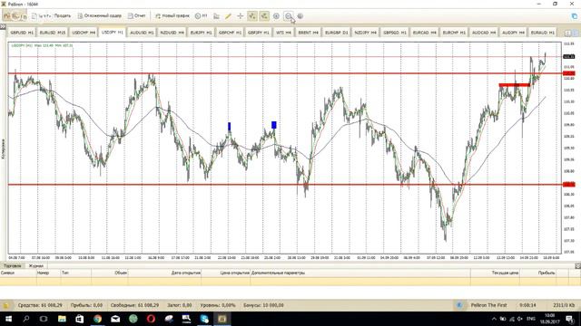
Task: Click the buy button left of Продать
Action: pos(42,16)
